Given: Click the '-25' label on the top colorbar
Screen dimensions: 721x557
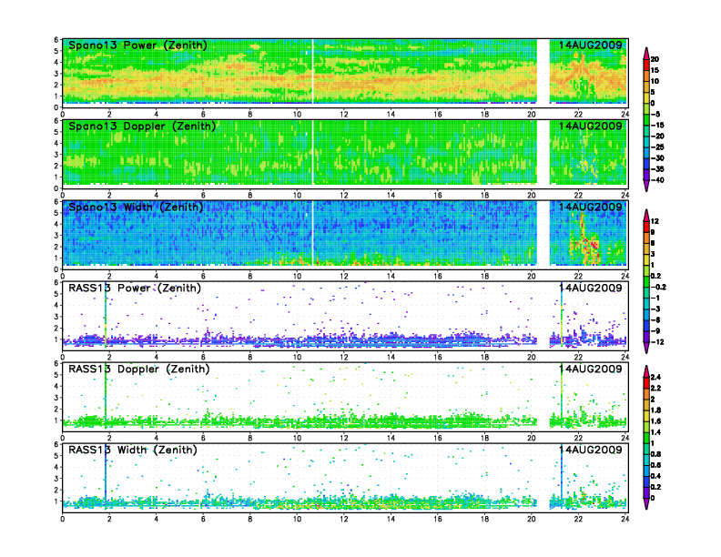Looking at the screenshot, I should click(657, 147).
